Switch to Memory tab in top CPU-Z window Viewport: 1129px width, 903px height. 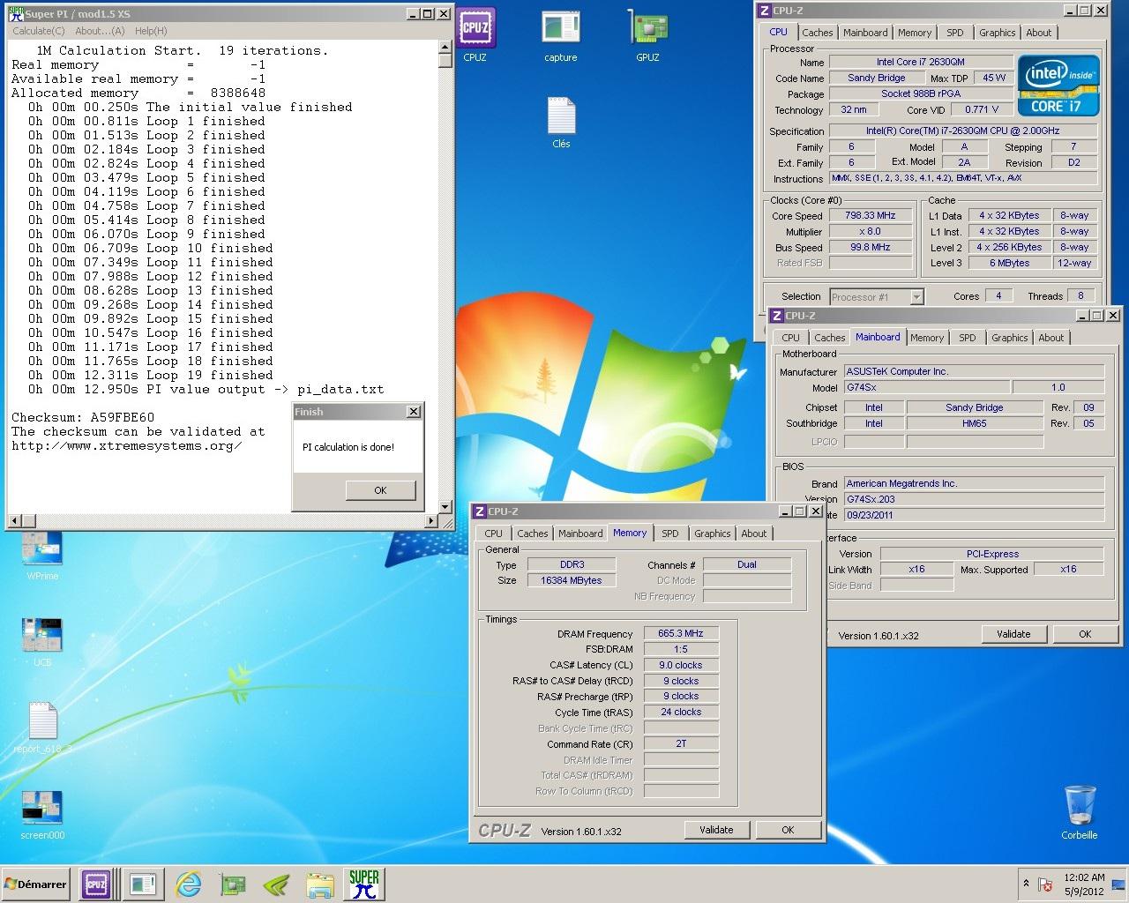[915, 33]
